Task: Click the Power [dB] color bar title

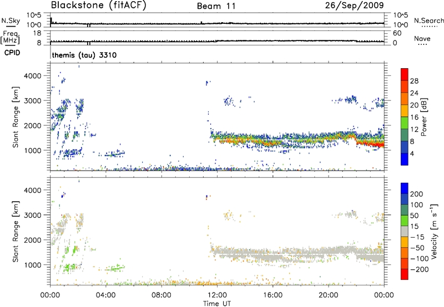Action: point(423,117)
